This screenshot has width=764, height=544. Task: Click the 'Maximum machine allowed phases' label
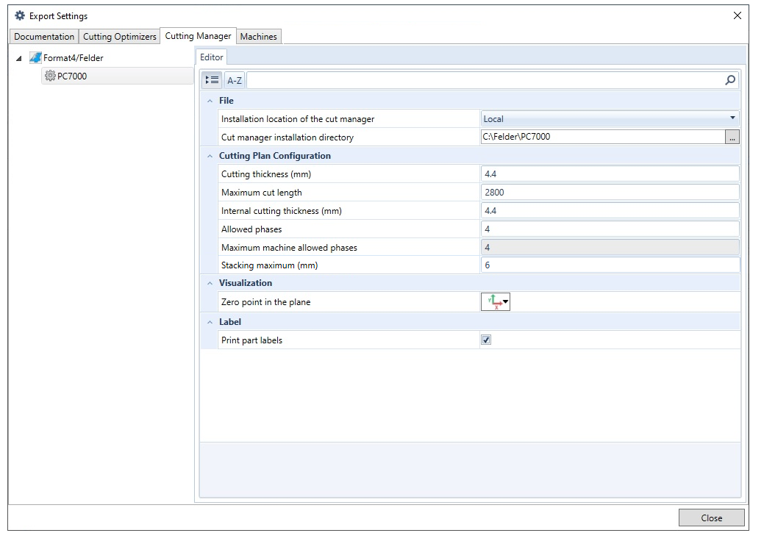[289, 248]
